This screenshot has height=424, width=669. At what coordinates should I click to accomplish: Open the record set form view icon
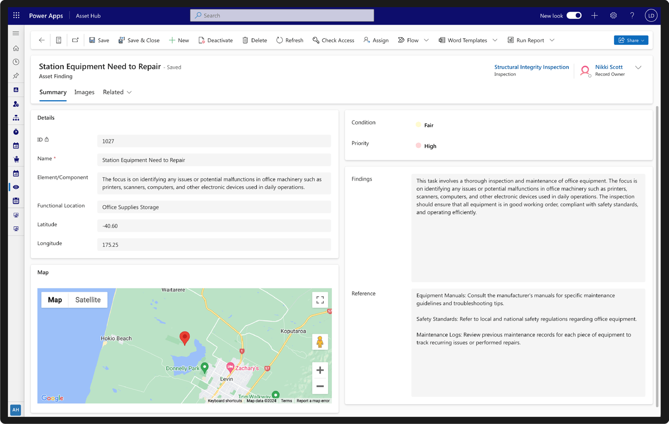pyautogui.click(x=59, y=40)
